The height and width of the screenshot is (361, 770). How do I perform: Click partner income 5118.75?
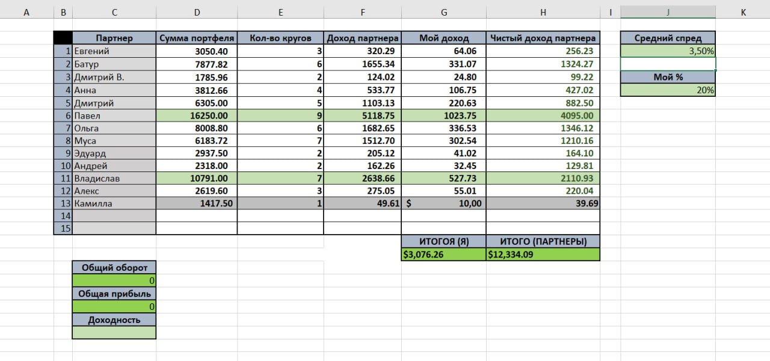click(362, 116)
